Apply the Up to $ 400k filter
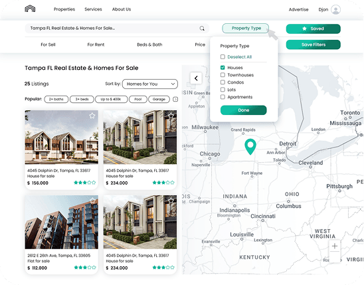The width and height of the screenshot is (364, 285). pyautogui.click(x=112, y=99)
